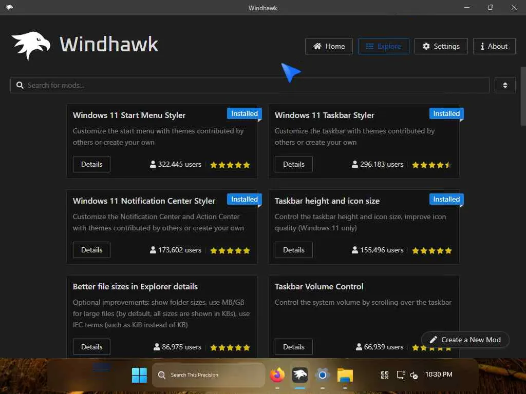Open Details for Notification Center Styler
Screen dimensions: 526x394
[x=91, y=250]
